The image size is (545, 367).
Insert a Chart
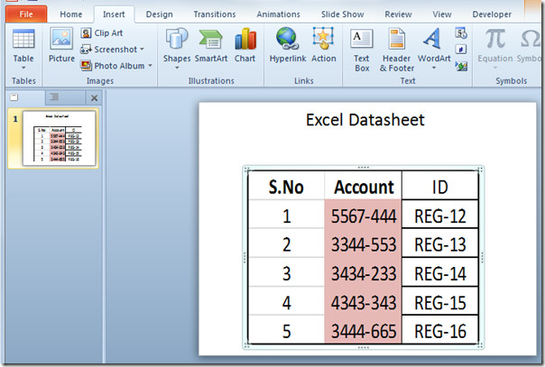245,45
